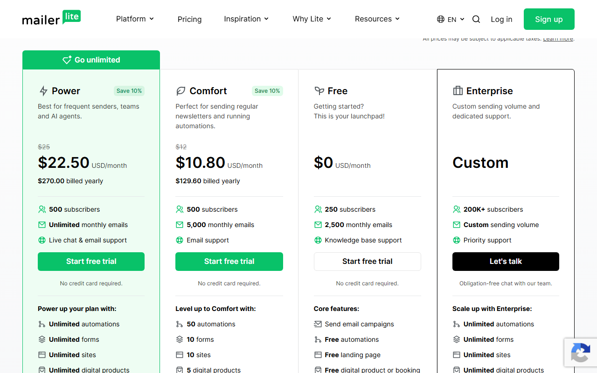Click the Priority support text
Screen dimensions: 597x373
(487, 240)
